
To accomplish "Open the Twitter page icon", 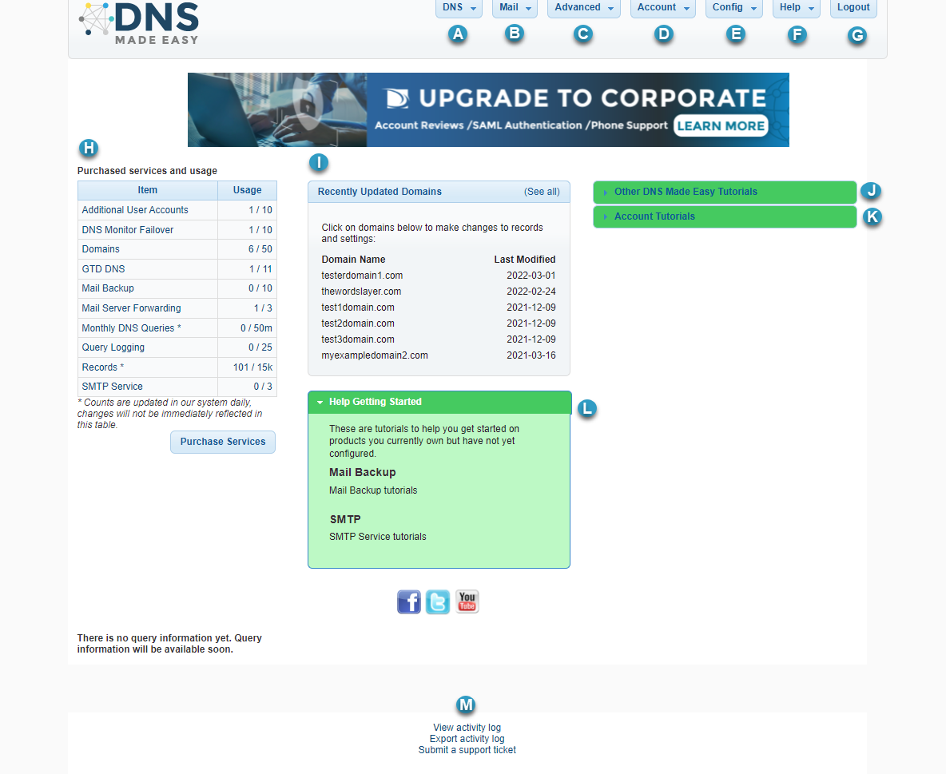I will 437,601.
